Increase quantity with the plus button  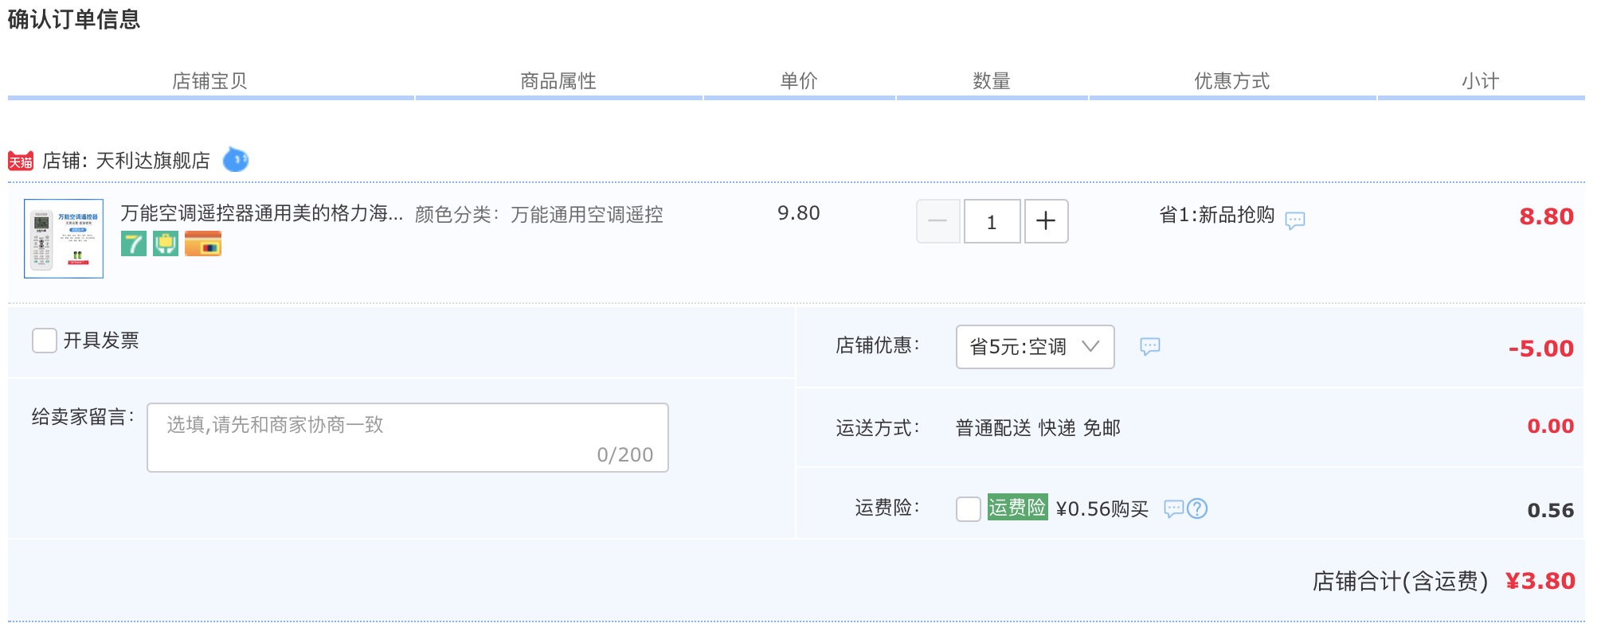pos(1046,221)
